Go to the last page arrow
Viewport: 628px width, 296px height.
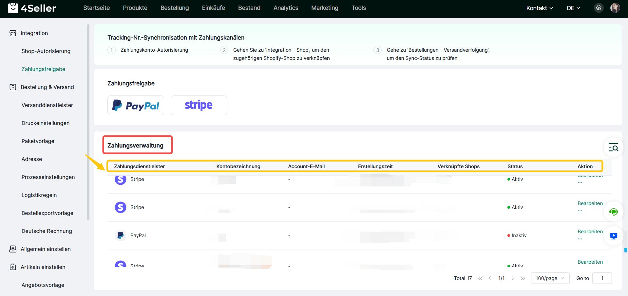point(523,278)
